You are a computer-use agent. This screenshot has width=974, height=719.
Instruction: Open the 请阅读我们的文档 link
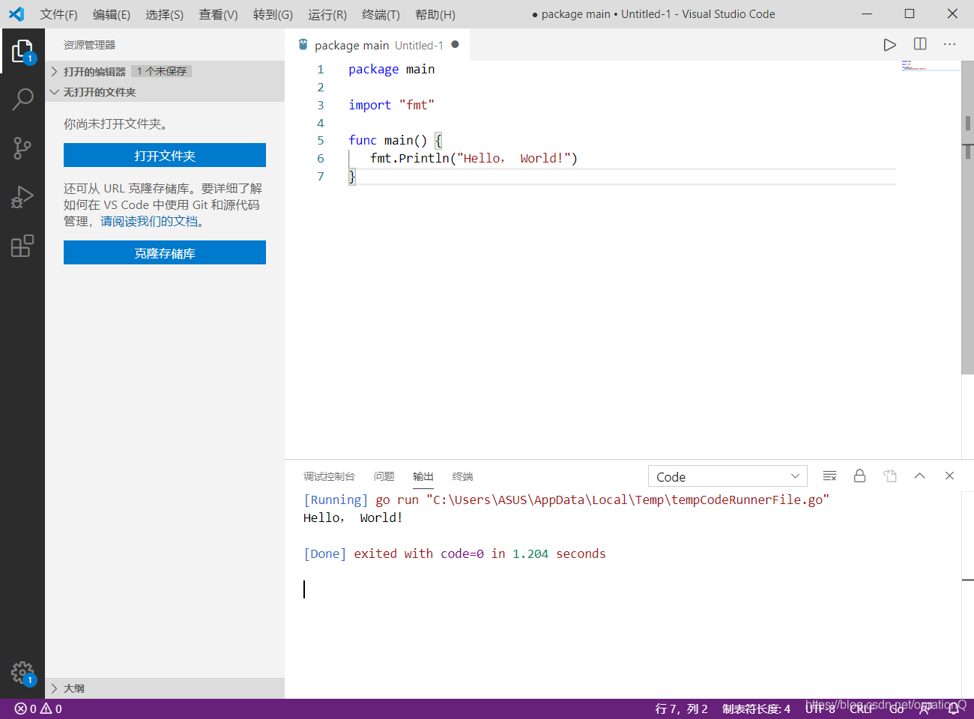tap(149, 222)
